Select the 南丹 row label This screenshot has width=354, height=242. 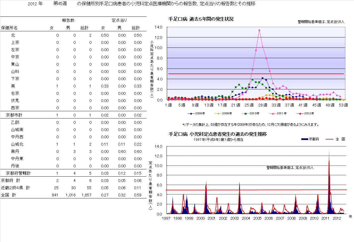[15, 151]
